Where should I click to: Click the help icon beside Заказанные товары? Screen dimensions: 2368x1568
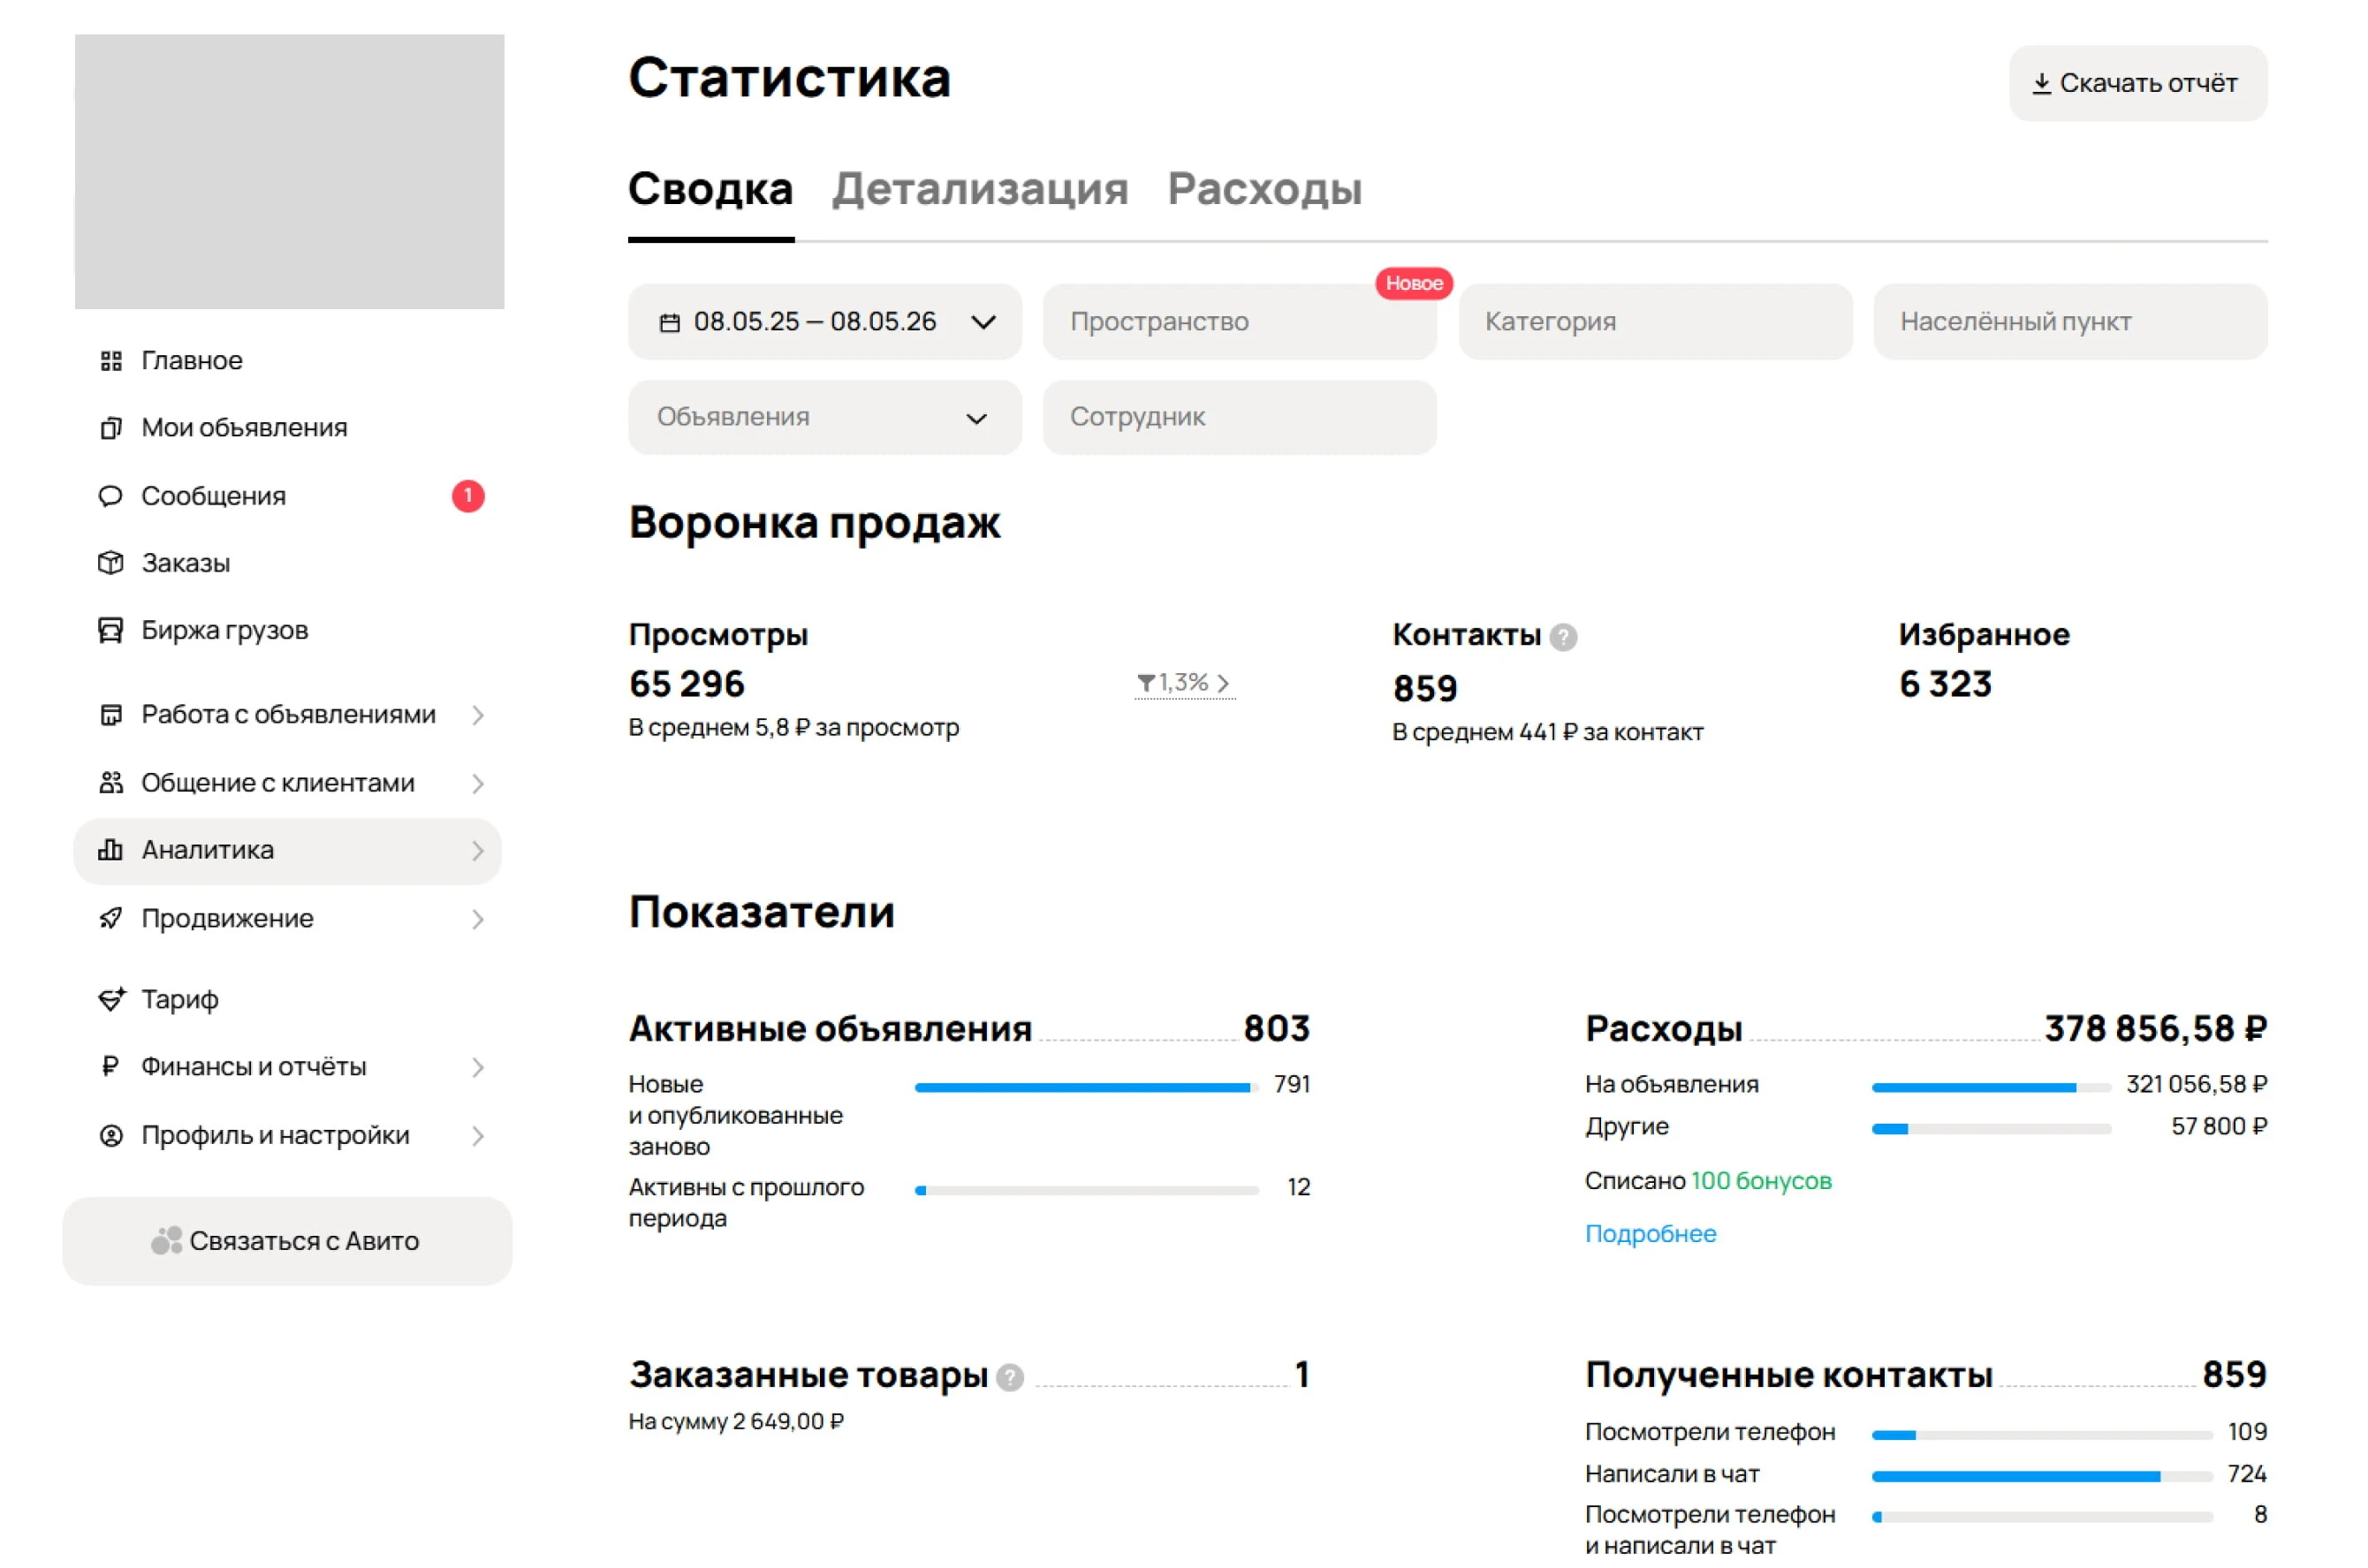pyautogui.click(x=1011, y=1377)
